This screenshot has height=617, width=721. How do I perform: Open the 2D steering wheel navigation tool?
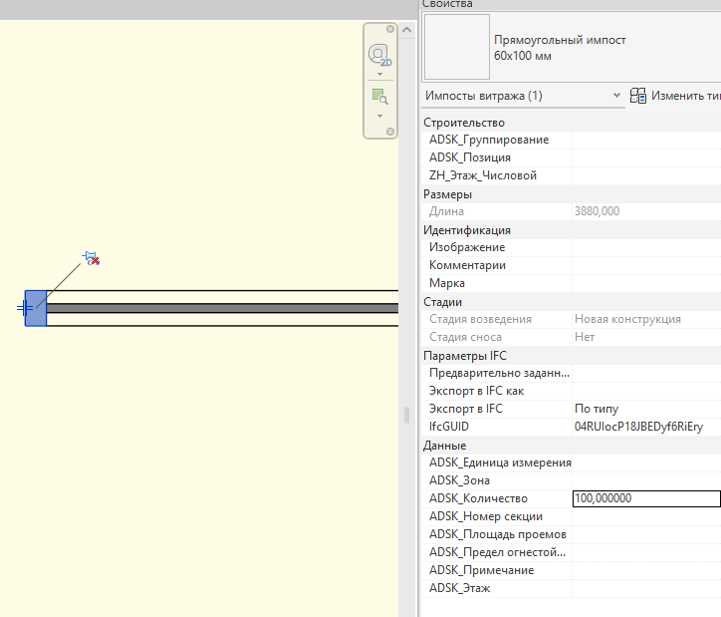pyautogui.click(x=379, y=55)
